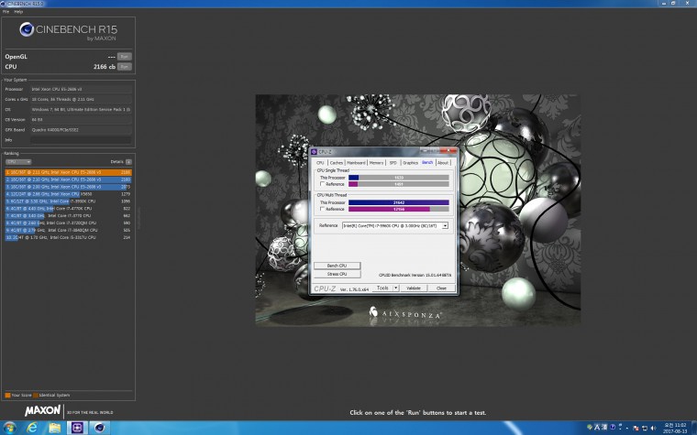Screen dimensions: 697x435
Task: Switch to the Mainboard tab in CPU-Z
Action: tap(356, 163)
